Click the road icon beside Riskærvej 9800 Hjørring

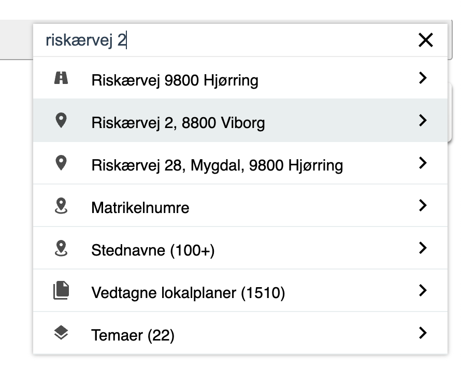[61, 78]
